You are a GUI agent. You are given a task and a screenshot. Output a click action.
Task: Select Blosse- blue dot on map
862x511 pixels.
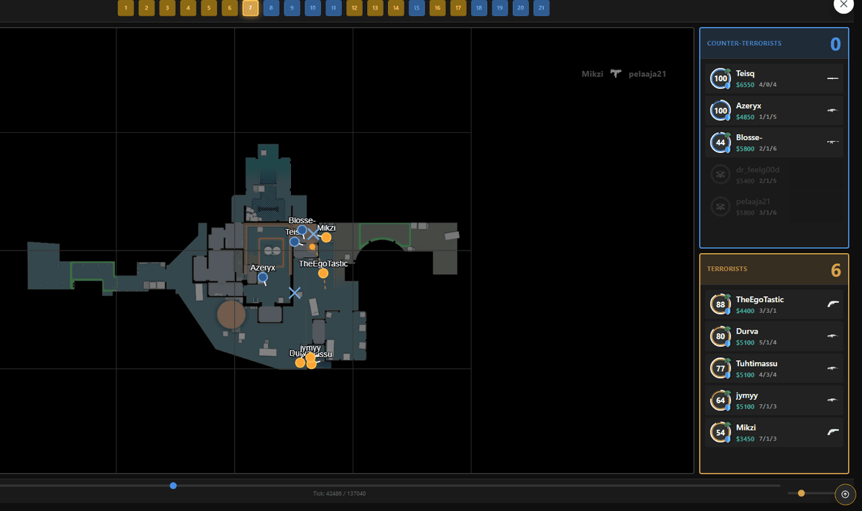click(302, 230)
